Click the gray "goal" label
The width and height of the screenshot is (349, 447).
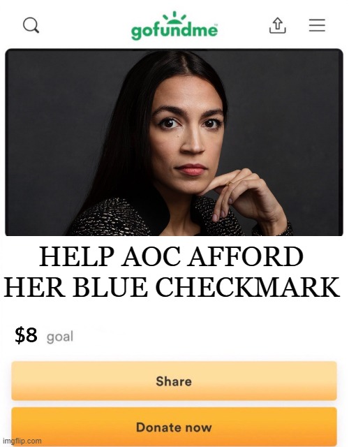(60, 337)
